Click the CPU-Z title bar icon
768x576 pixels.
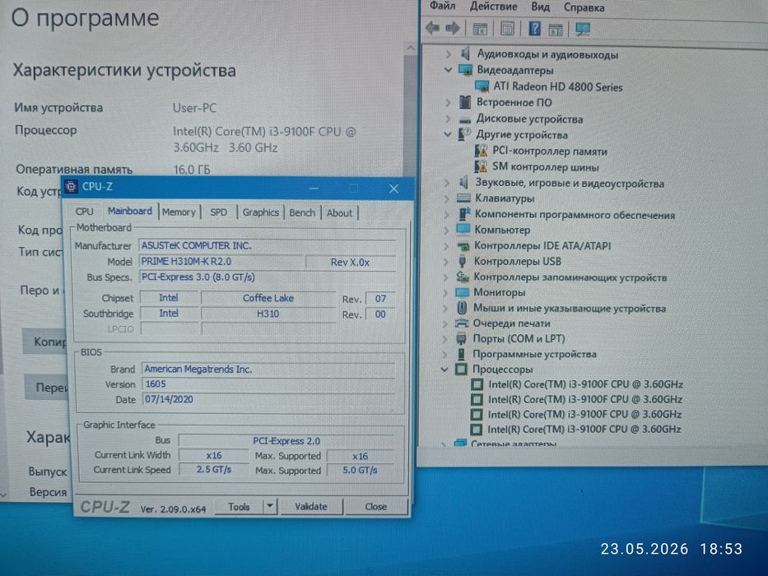click(x=72, y=187)
